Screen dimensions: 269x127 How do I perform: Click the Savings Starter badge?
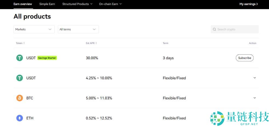coord(47,58)
